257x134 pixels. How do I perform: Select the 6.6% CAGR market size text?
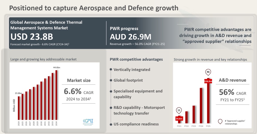point(79,92)
